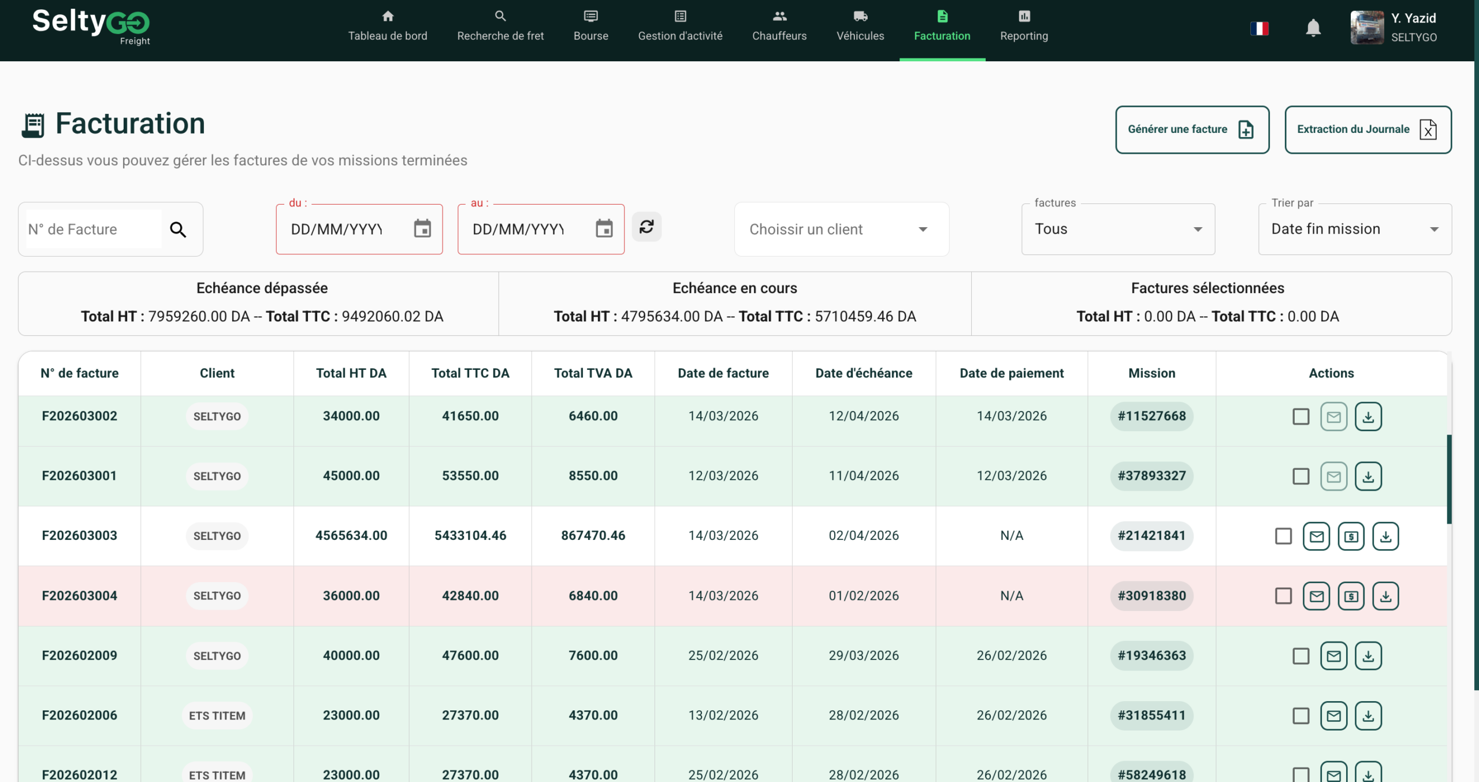1479x782 pixels.
Task: Open the 'du' date calendar picker
Action: (x=422, y=229)
